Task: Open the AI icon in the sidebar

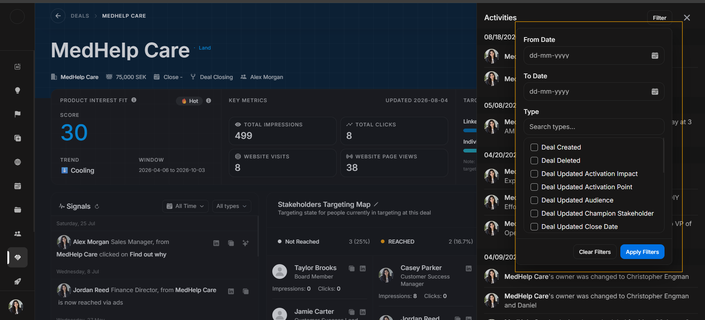Action: (17, 66)
